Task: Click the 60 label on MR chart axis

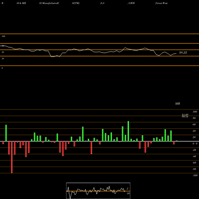Action: 194,125
